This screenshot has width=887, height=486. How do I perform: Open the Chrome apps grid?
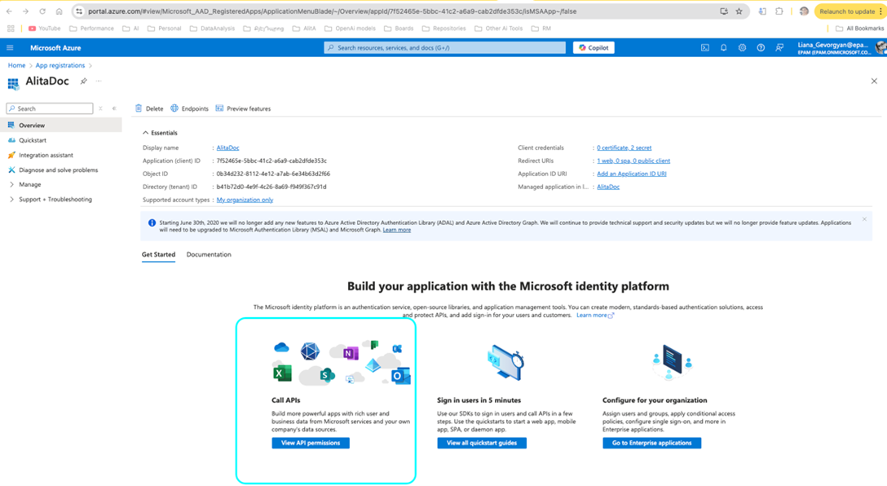(11, 29)
